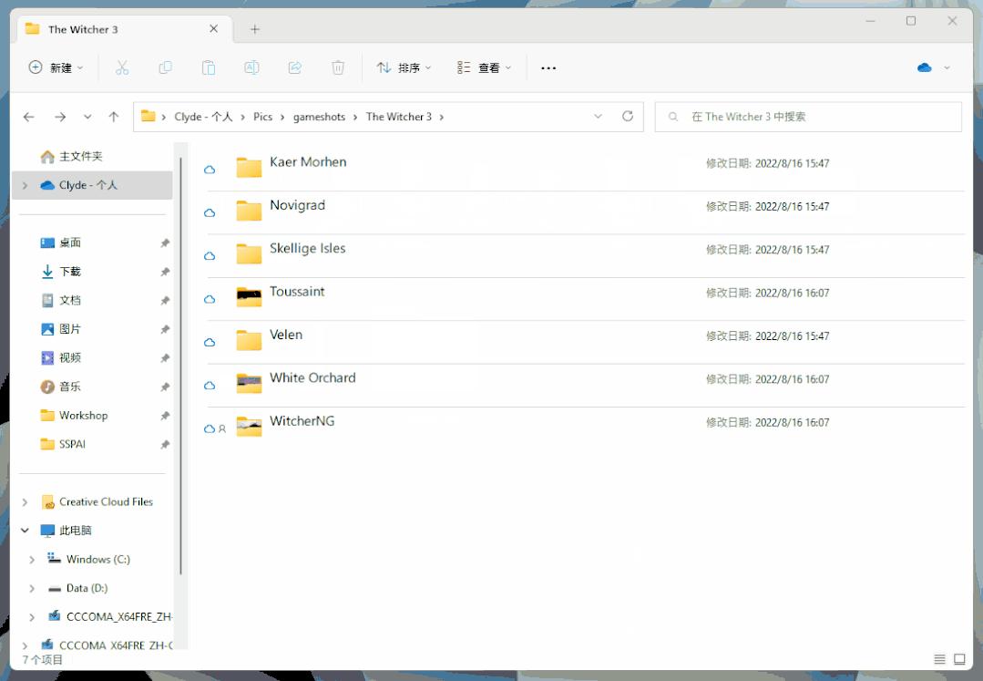This screenshot has width=983, height=681.
Task: Switch to large thumbnails view in status bar
Action: [x=959, y=659]
